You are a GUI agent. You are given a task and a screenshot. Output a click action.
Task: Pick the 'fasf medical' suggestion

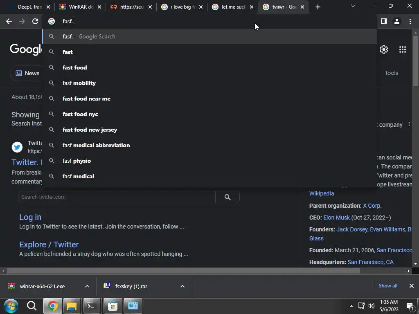(209, 176)
